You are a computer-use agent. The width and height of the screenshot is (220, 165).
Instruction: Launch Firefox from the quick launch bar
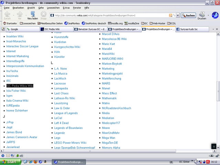35,162
